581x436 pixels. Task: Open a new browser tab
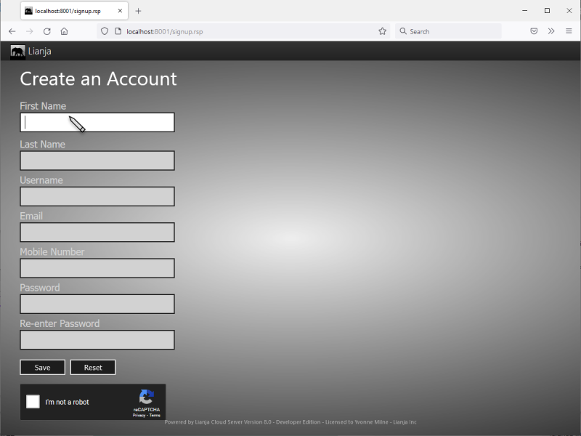[138, 11]
